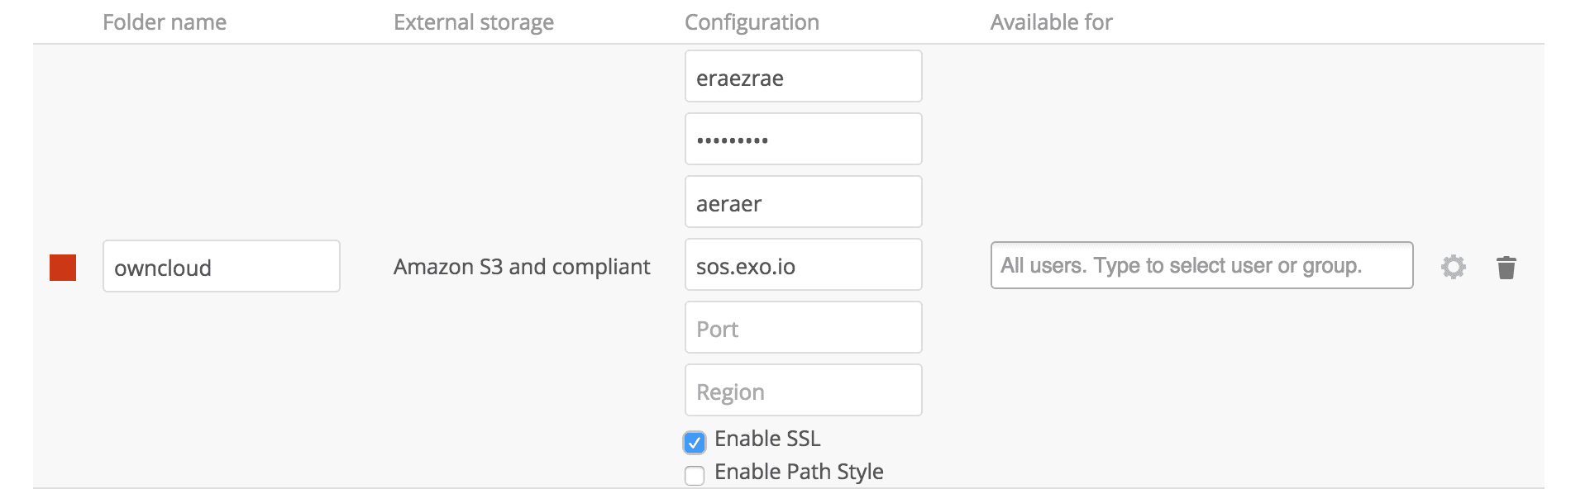
Task: Click the Available for column header
Action: click(x=1051, y=22)
